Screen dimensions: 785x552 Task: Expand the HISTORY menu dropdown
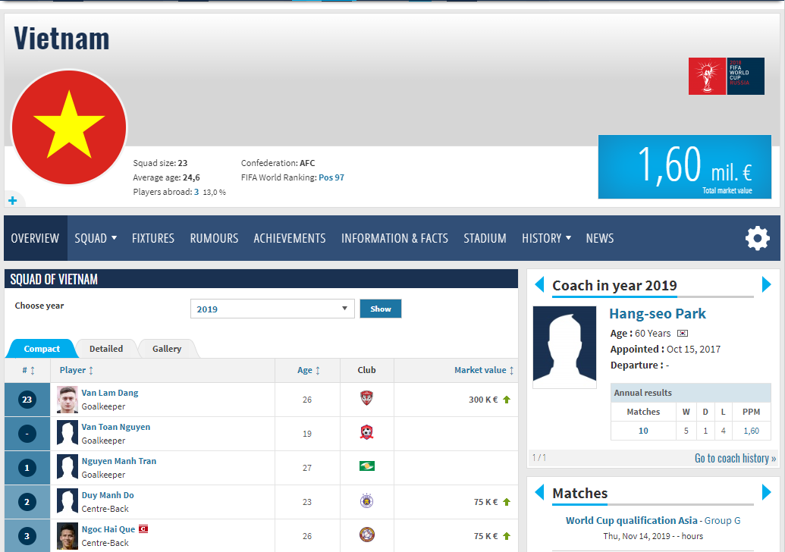546,238
